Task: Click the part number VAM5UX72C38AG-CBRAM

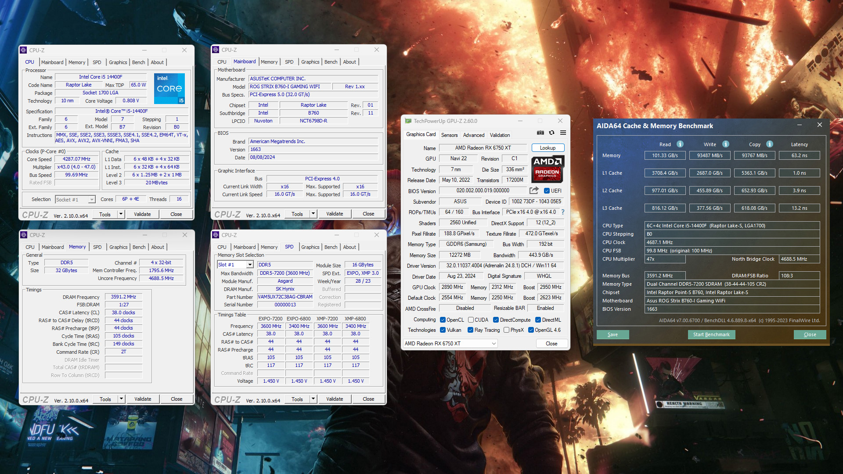Action: tap(285, 297)
